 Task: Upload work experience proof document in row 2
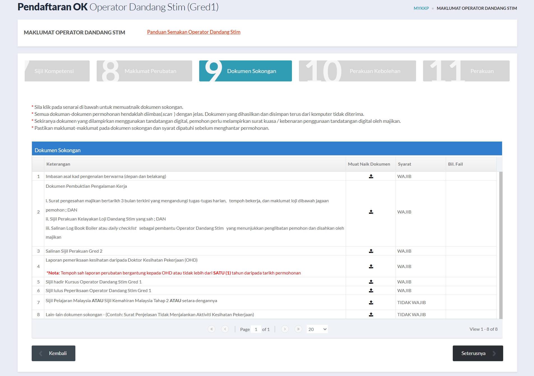click(x=371, y=212)
